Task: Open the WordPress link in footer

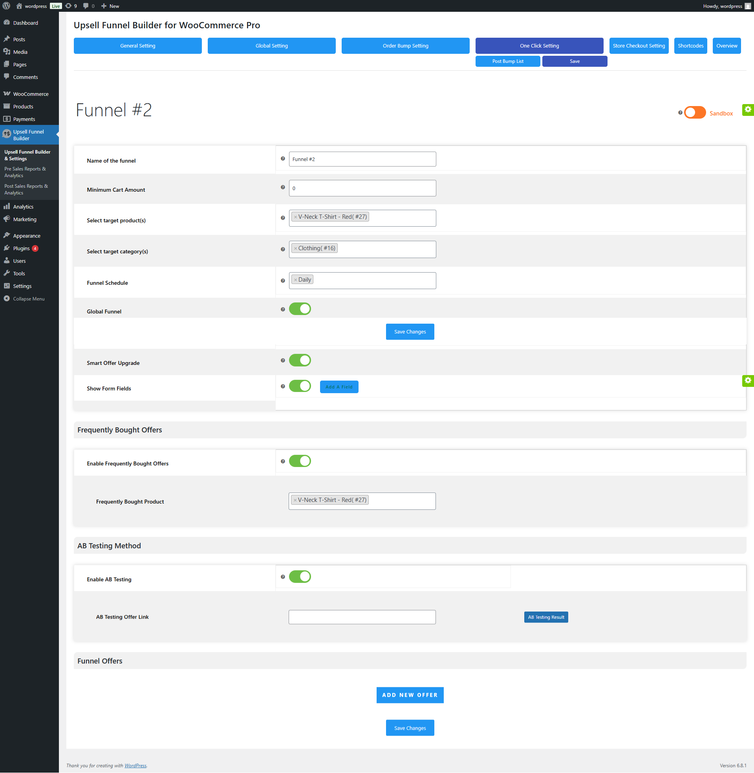Action: point(135,766)
